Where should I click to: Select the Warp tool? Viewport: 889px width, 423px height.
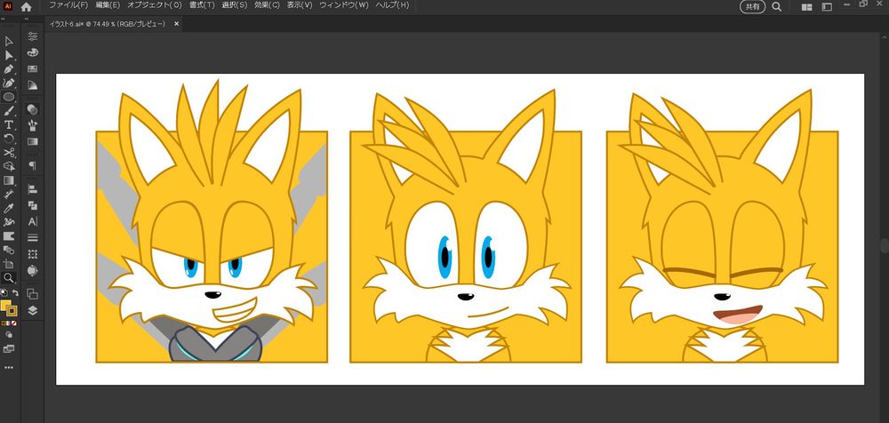click(x=9, y=222)
